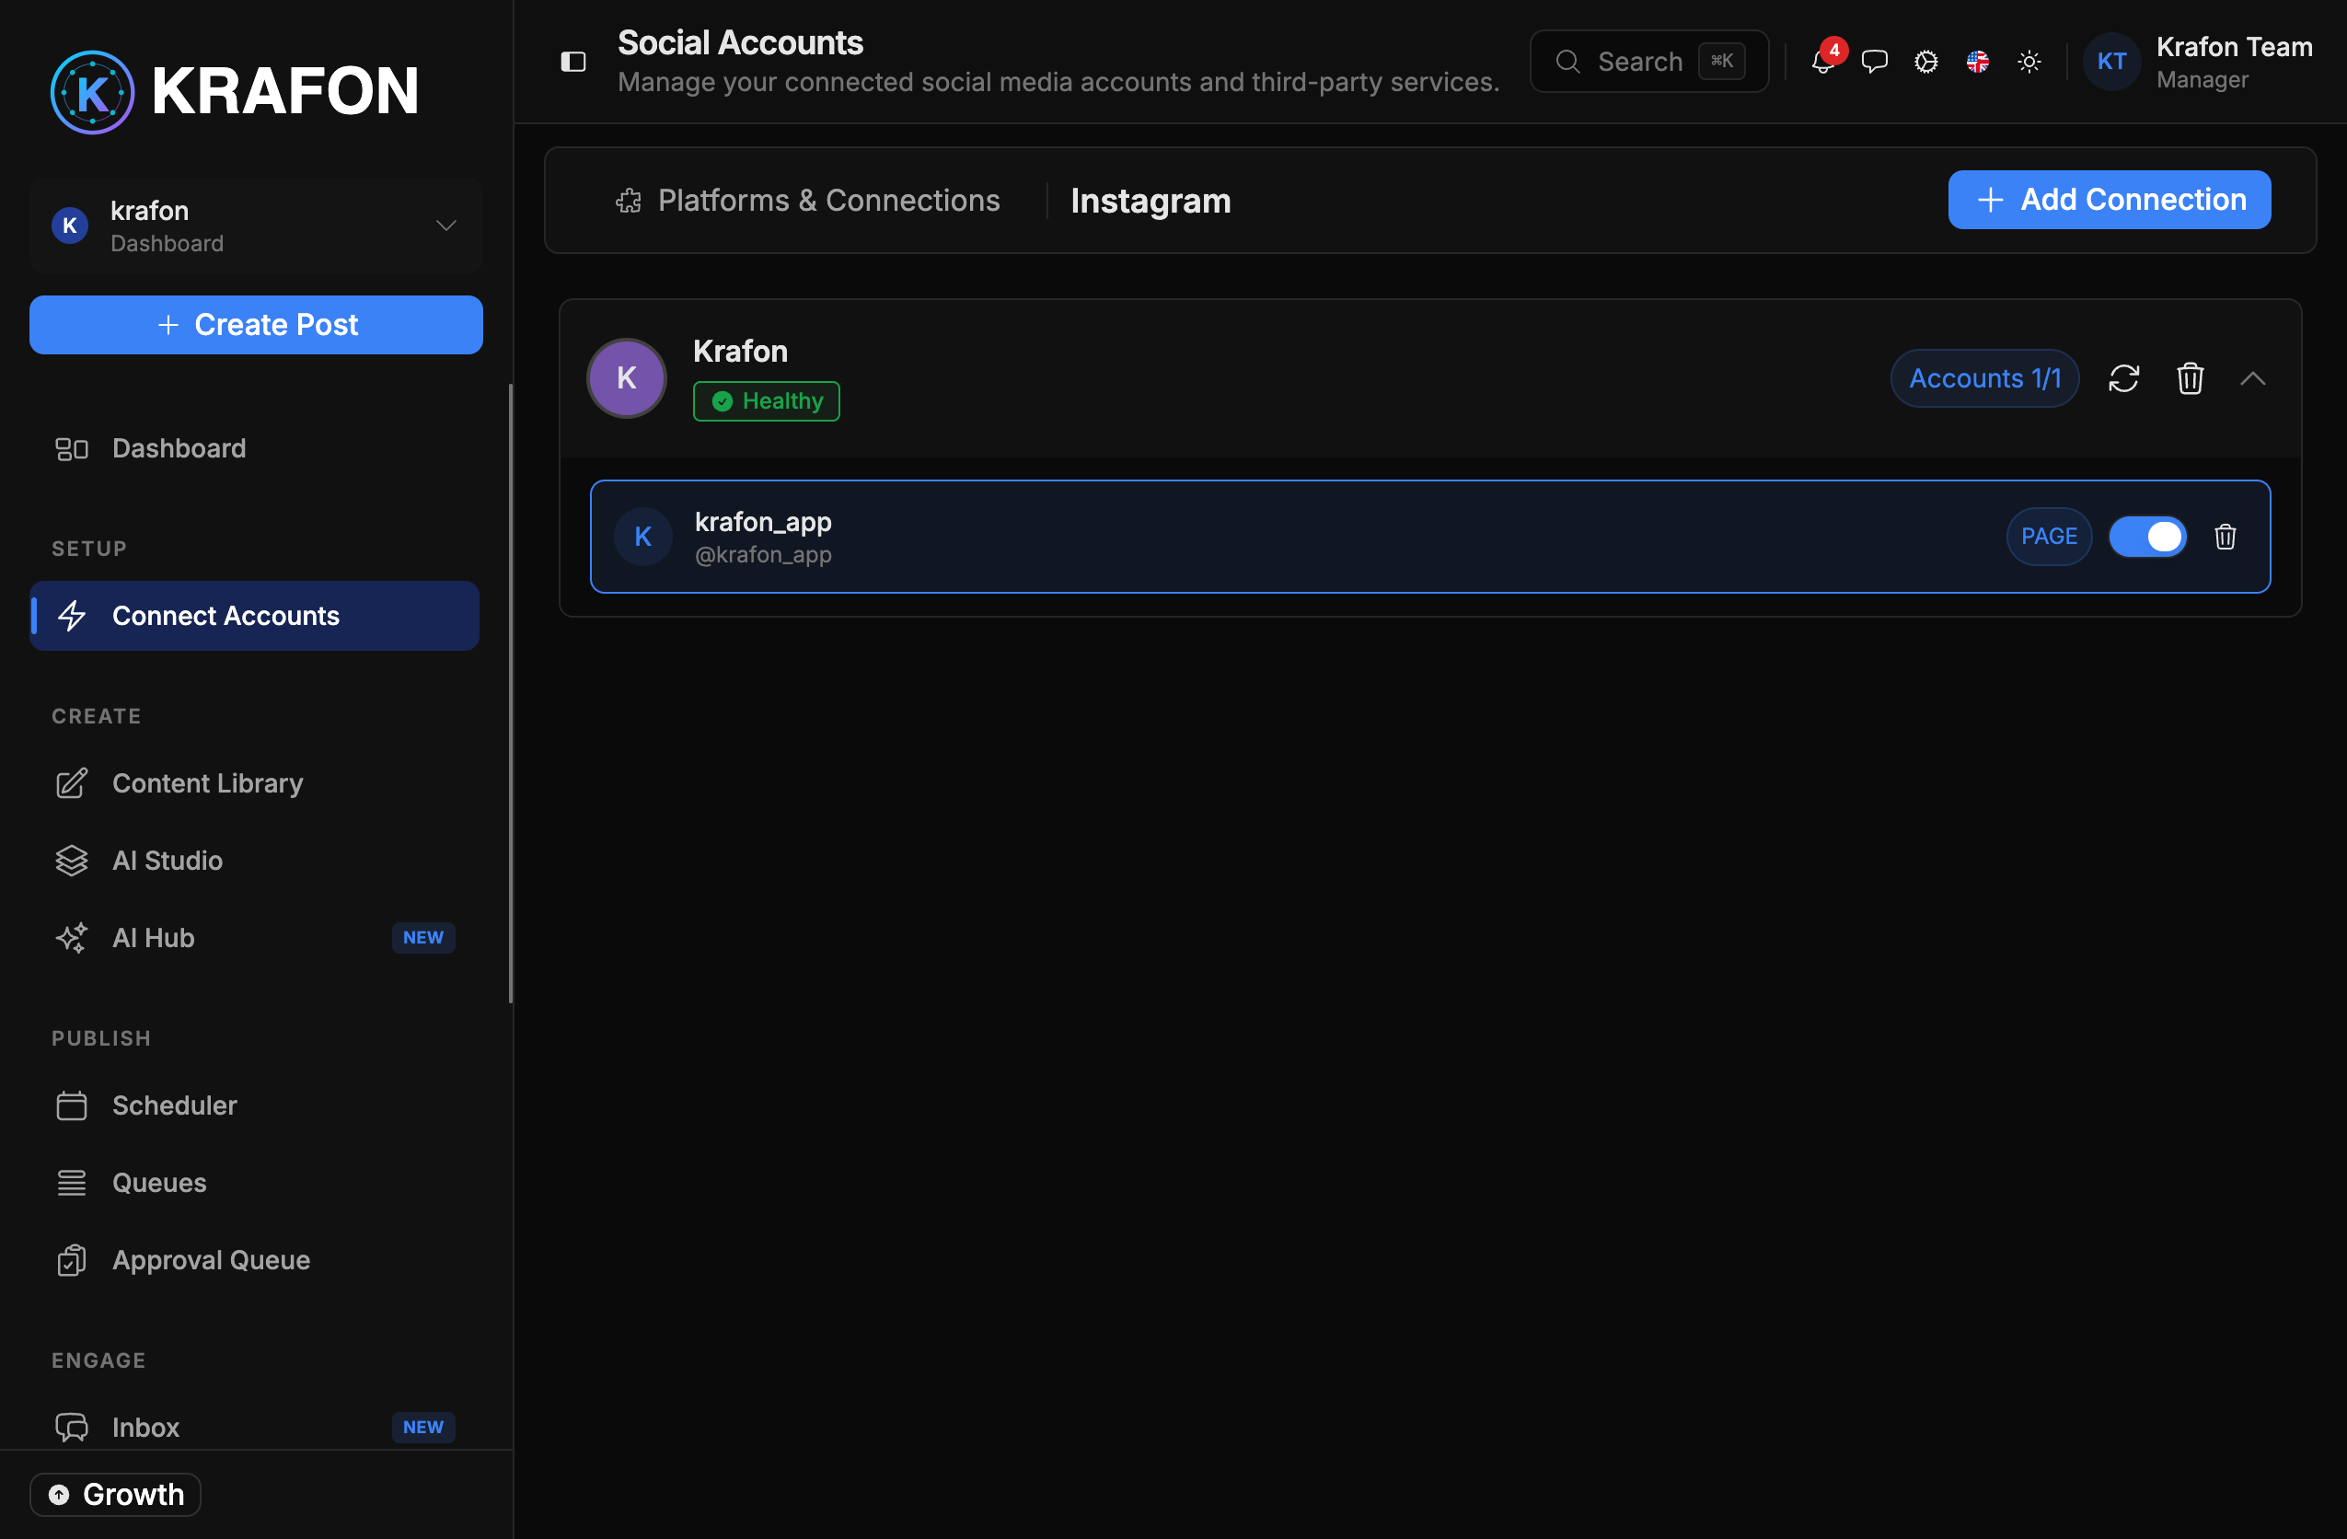2347x1539 pixels.
Task: Open the krafon workspace dropdown
Action: pos(257,226)
